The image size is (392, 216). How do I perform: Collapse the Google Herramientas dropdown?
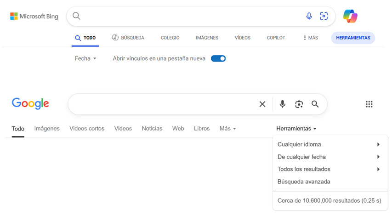tap(296, 129)
